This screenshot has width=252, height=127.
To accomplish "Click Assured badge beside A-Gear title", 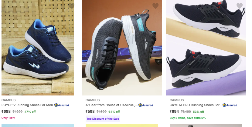I will pyautogui.click(x=146, y=105).
